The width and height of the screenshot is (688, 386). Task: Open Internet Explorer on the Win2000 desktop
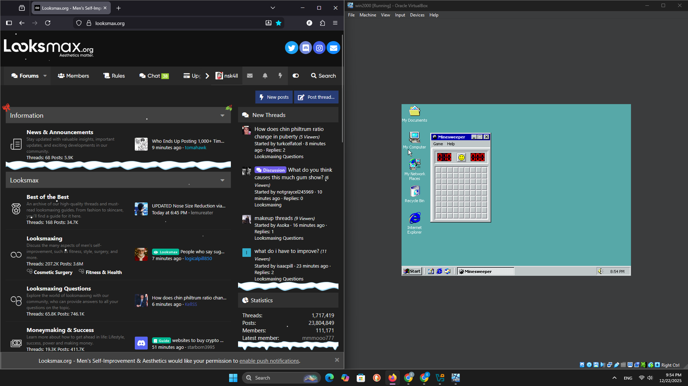click(414, 218)
